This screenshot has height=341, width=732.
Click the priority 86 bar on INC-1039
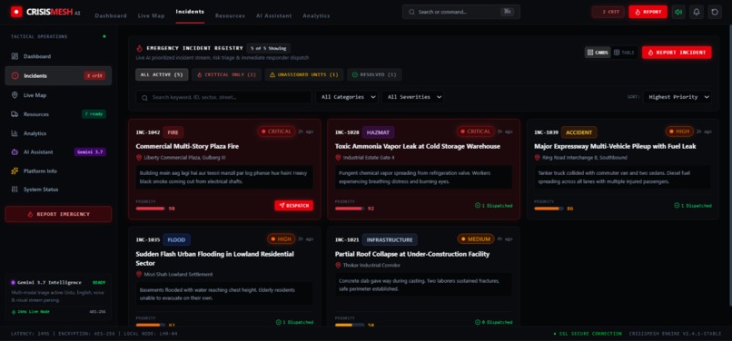(x=549, y=209)
